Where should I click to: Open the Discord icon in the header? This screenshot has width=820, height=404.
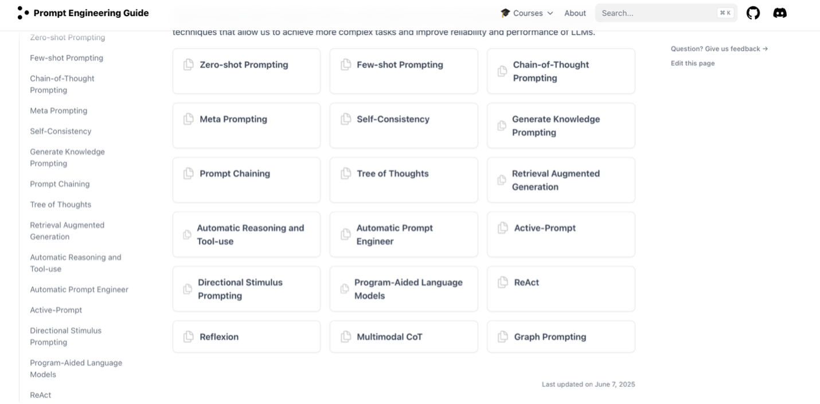point(780,12)
